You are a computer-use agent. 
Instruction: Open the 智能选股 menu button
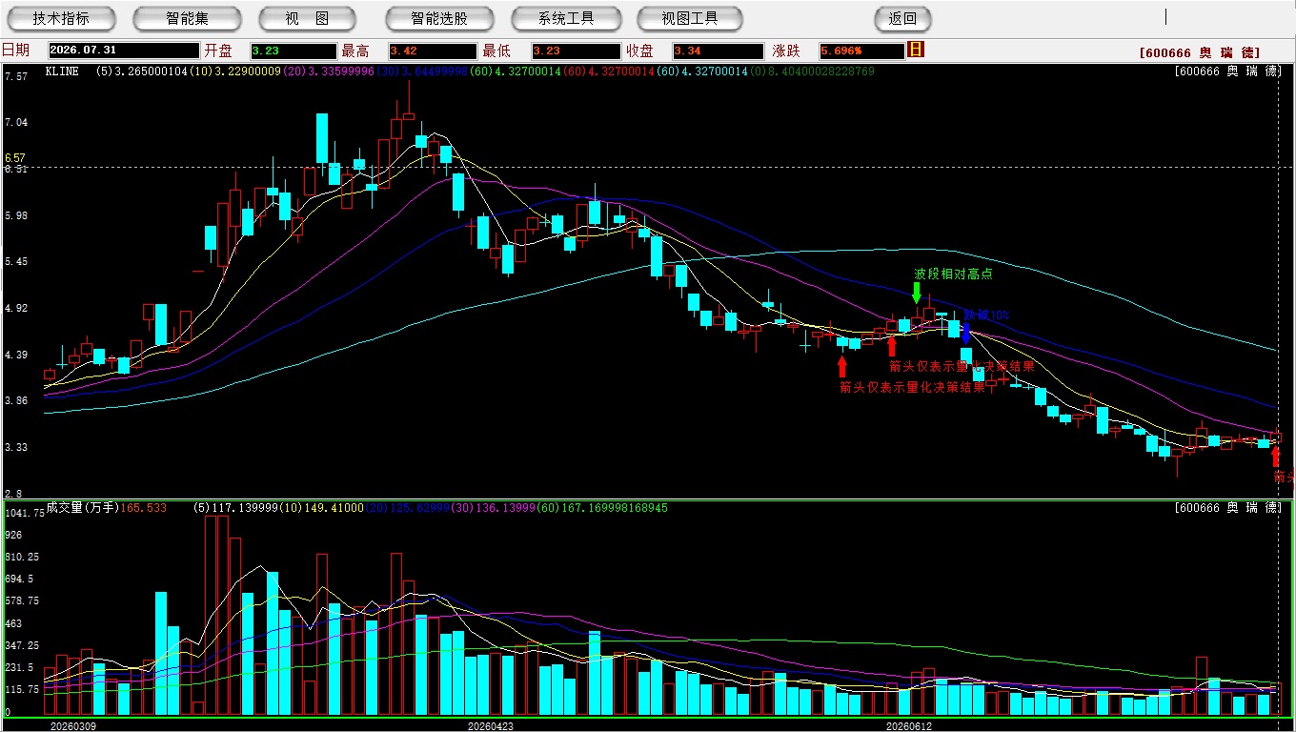pyautogui.click(x=439, y=18)
